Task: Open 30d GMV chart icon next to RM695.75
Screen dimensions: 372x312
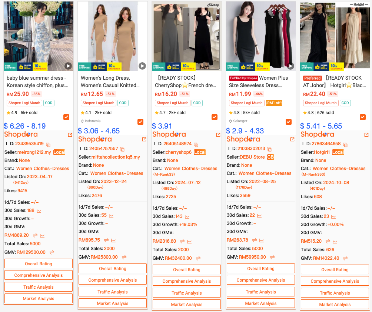Action: tap(113, 240)
